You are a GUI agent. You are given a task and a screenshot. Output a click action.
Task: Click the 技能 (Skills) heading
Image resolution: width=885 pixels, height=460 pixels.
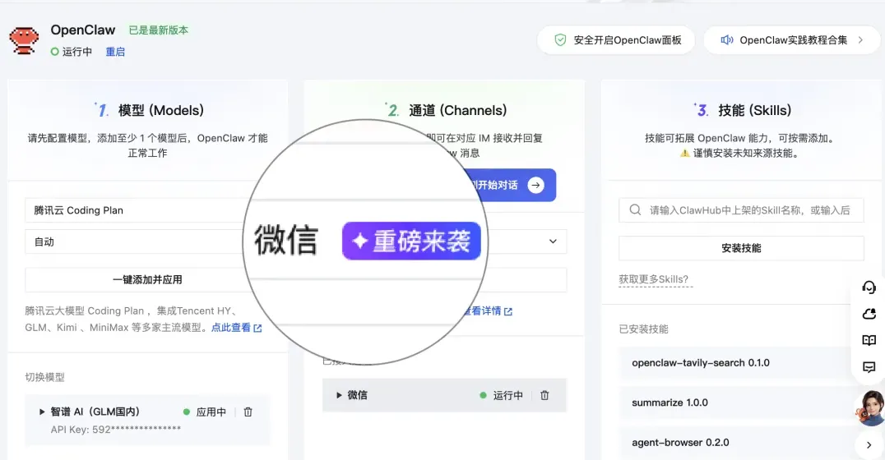[754, 111]
